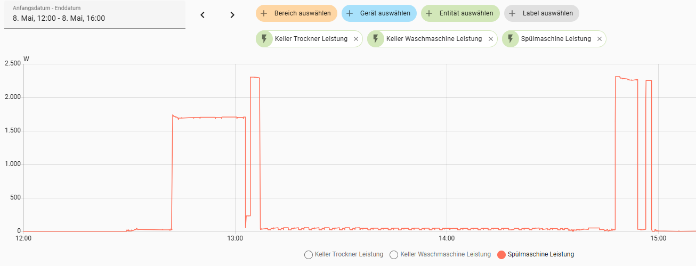The image size is (696, 266).
Task: Open Gerät auswählen picker
Action: (379, 13)
